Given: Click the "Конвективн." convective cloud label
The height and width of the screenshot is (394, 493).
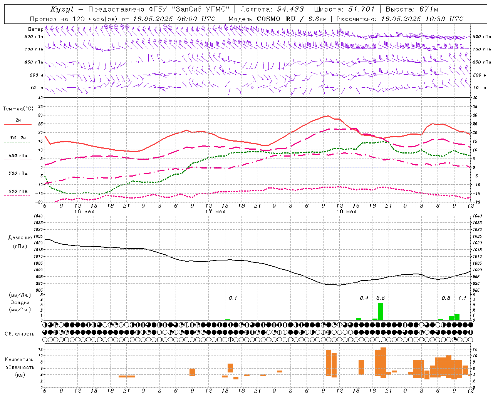Looking at the screenshot, I should point(20,360).
